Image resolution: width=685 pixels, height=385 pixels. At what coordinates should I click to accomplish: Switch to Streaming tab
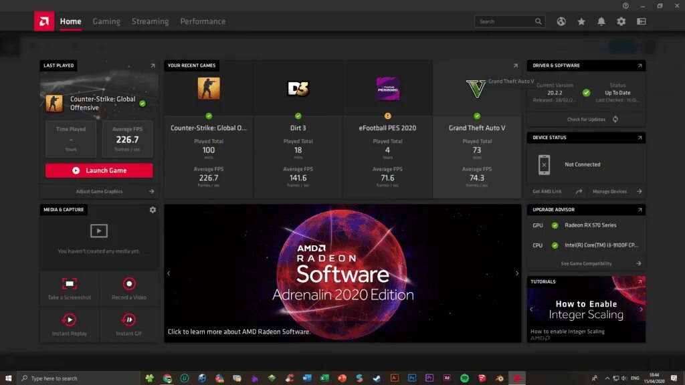(x=151, y=21)
